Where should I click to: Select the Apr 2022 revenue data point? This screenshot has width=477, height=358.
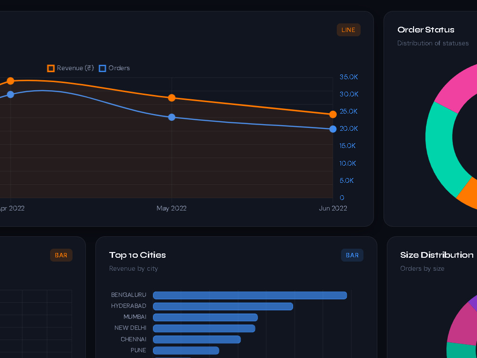click(10, 81)
